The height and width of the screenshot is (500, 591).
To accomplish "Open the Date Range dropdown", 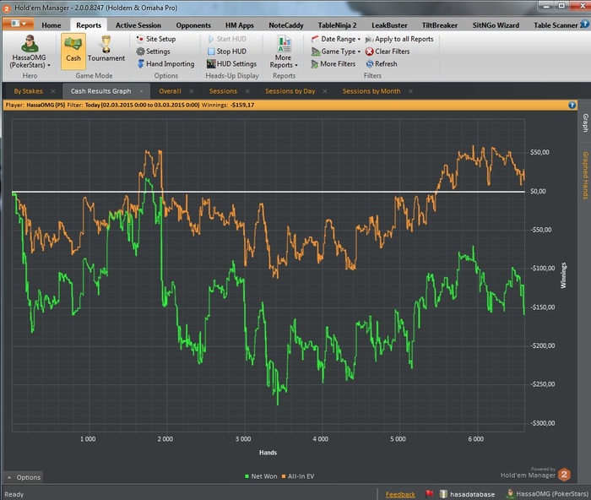I will 336,39.
